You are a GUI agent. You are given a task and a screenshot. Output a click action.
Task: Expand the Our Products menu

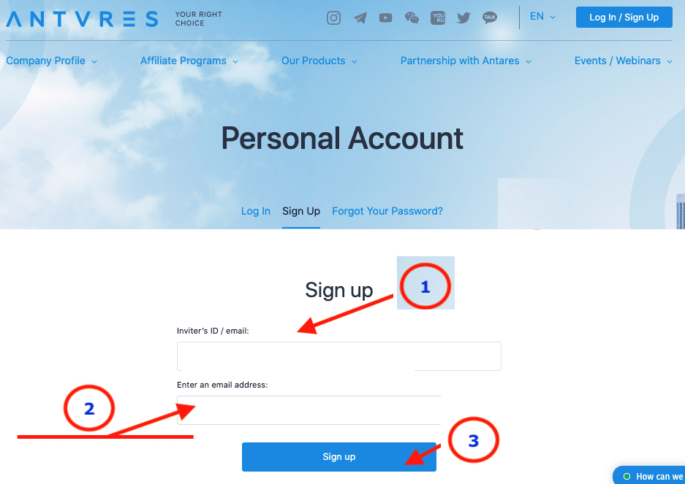(x=319, y=61)
